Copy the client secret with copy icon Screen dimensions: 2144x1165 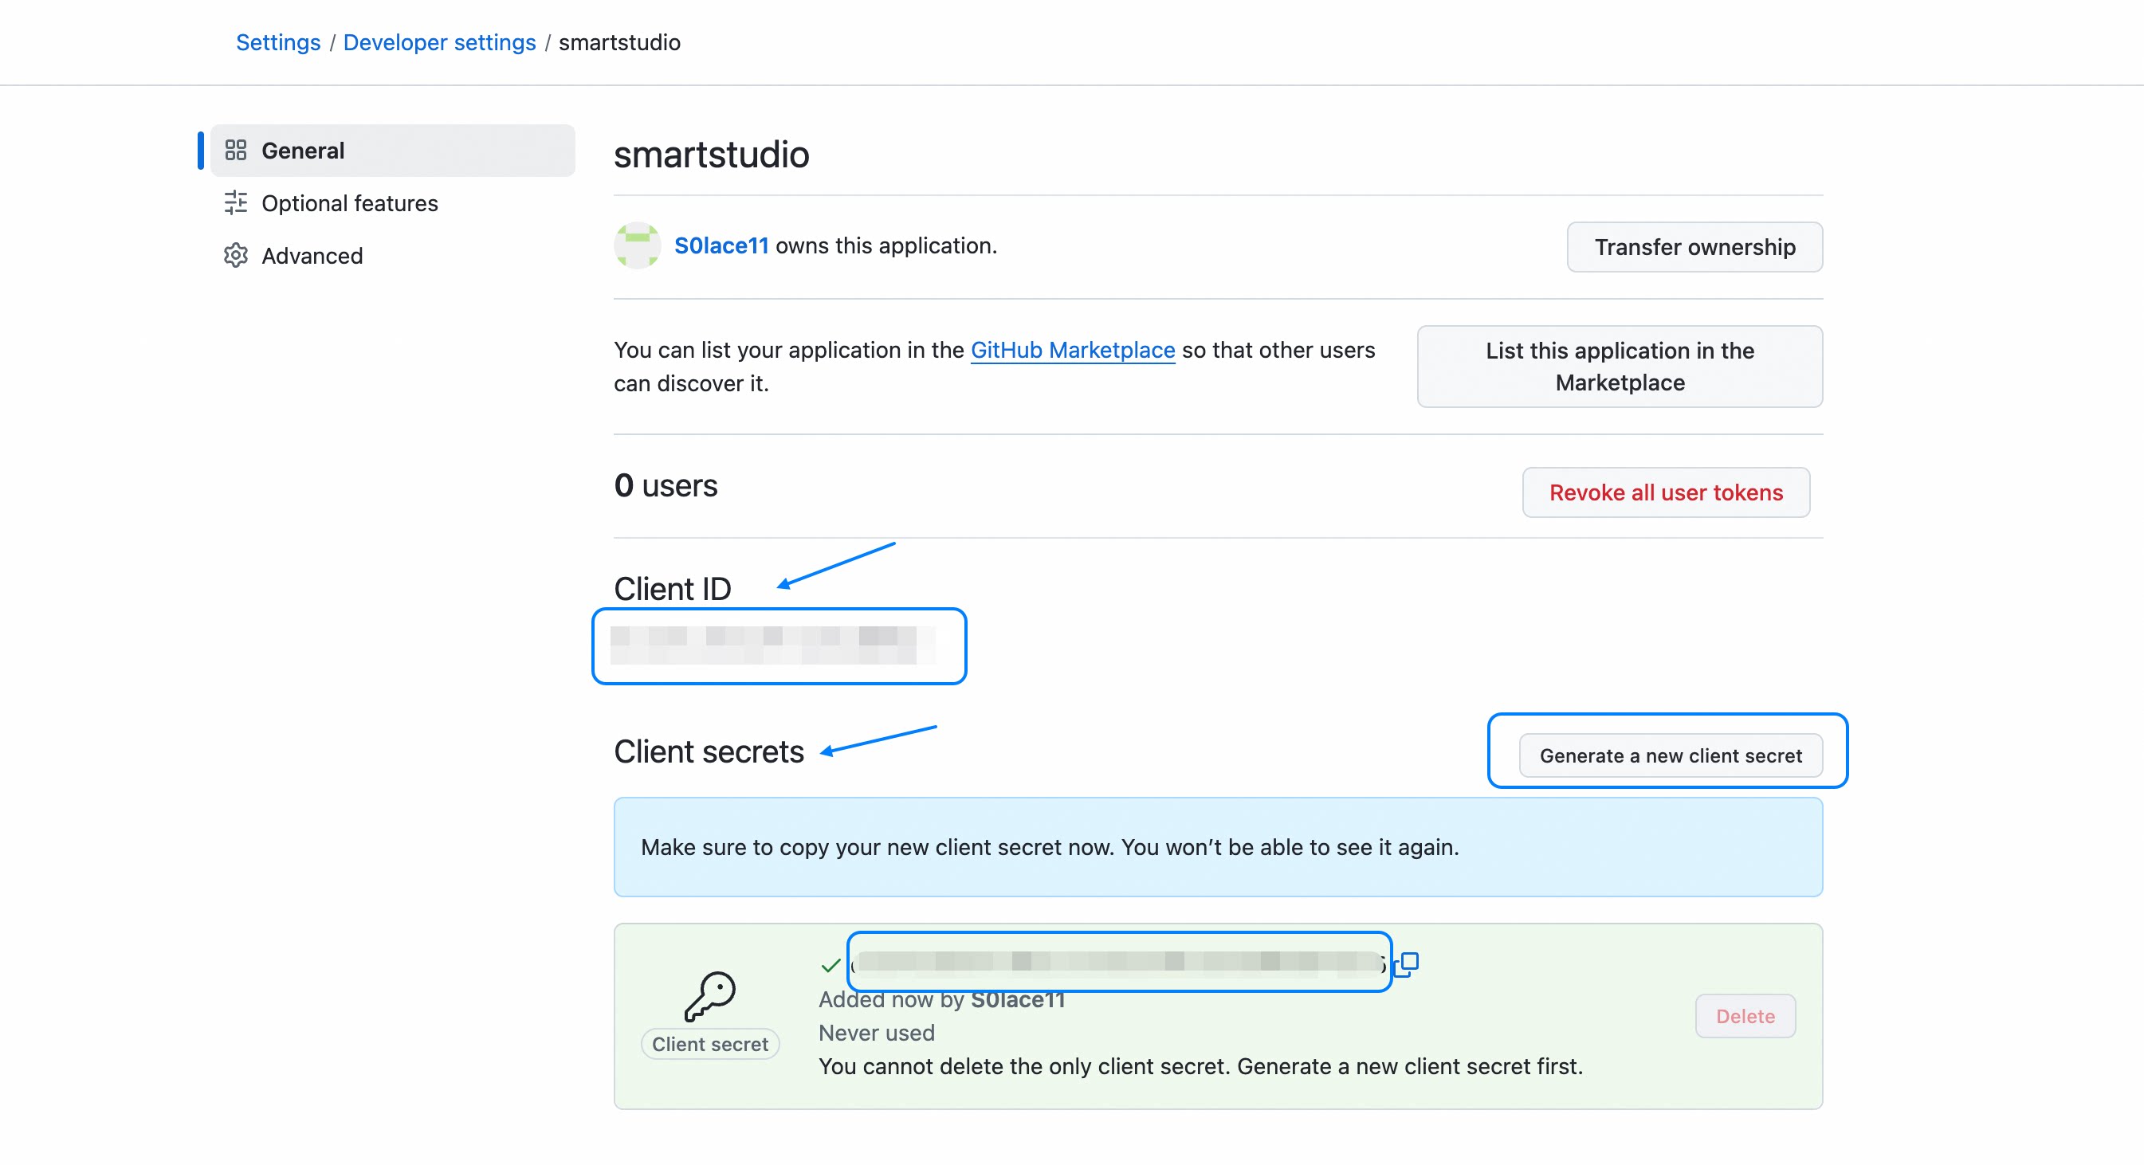(1407, 964)
